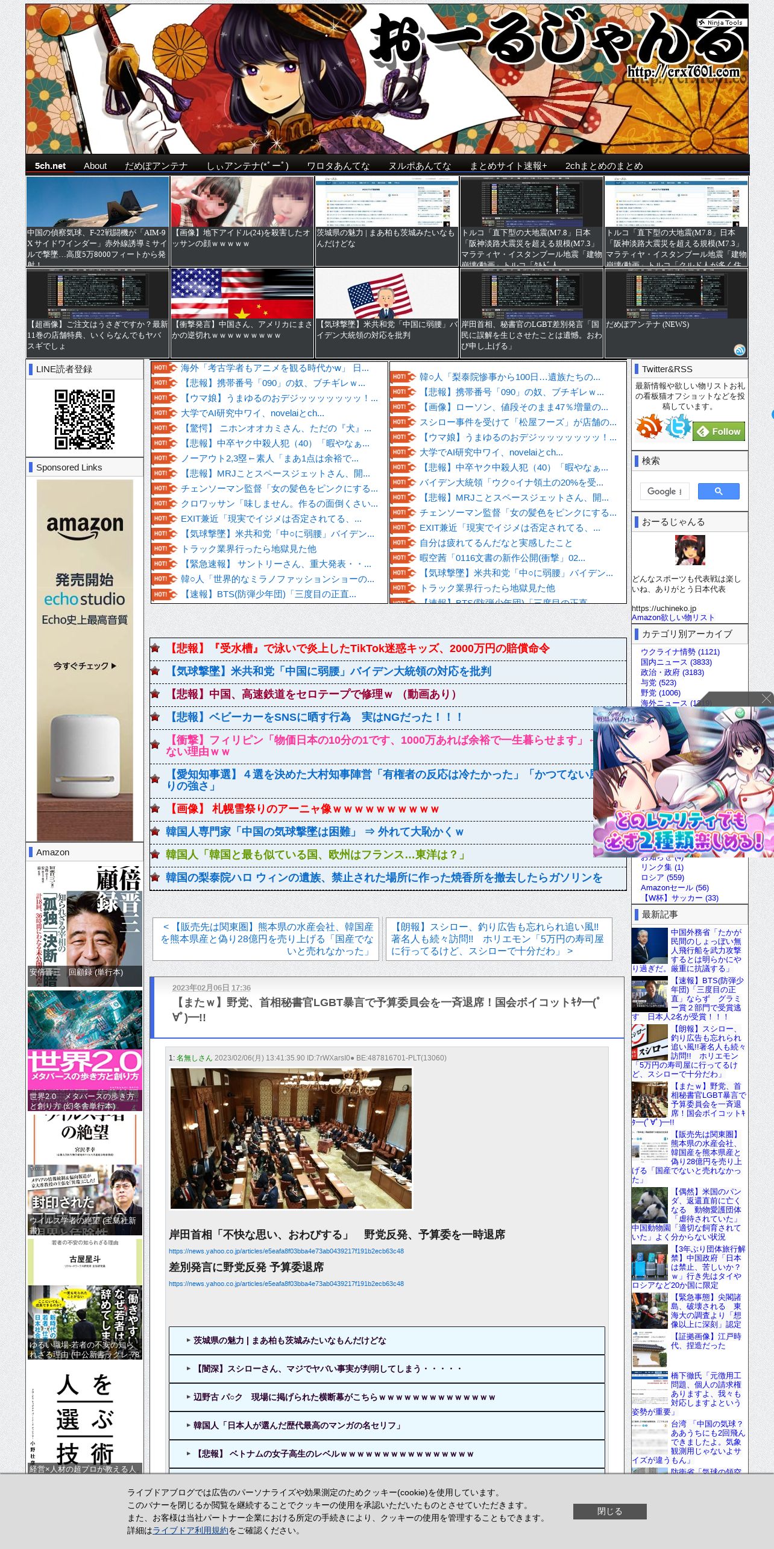The image size is (774, 1549).
Task: Open the 5ch.net menu tab
Action: click(50, 166)
